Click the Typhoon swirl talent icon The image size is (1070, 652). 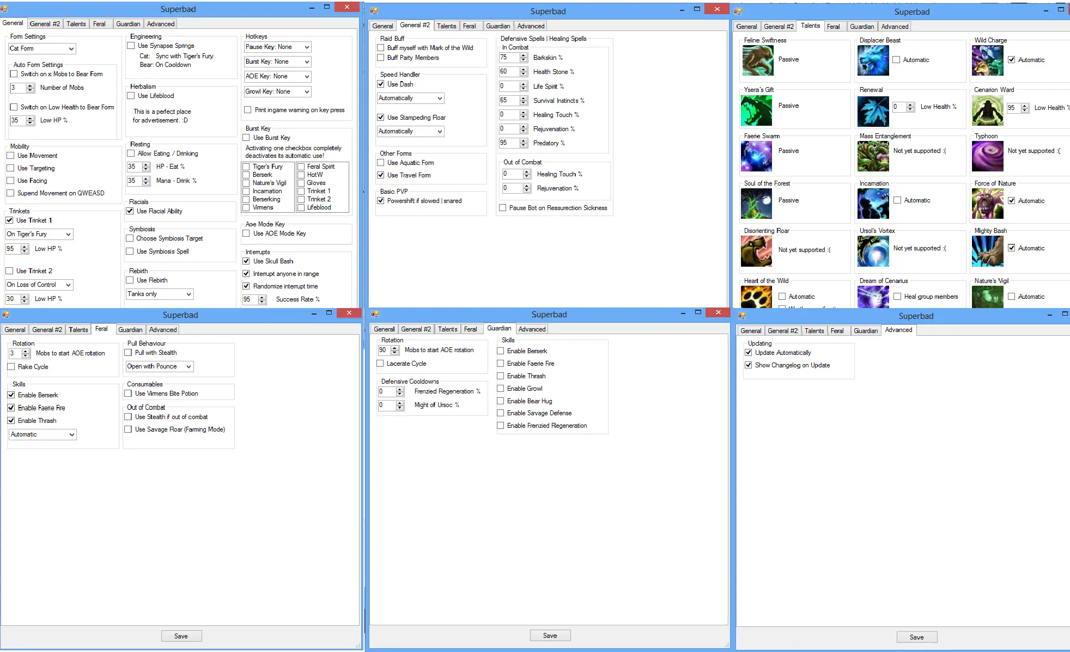point(987,156)
